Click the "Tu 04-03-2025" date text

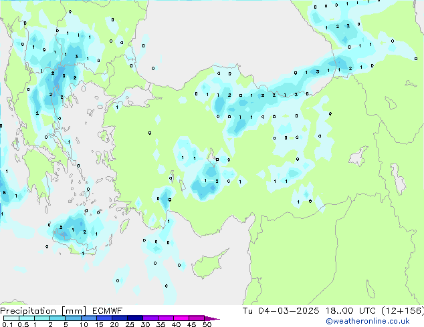pos(281,311)
